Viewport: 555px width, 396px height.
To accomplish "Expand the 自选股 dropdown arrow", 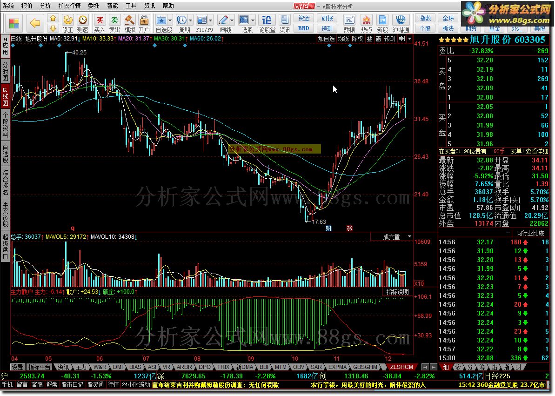I will pyautogui.click(x=170, y=20).
